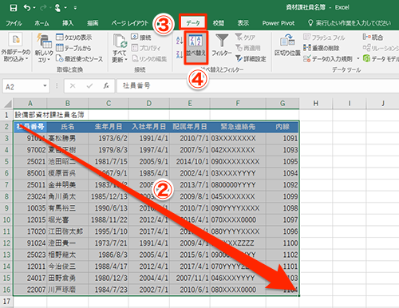Switch to the 校閲 tab

pyautogui.click(x=219, y=23)
